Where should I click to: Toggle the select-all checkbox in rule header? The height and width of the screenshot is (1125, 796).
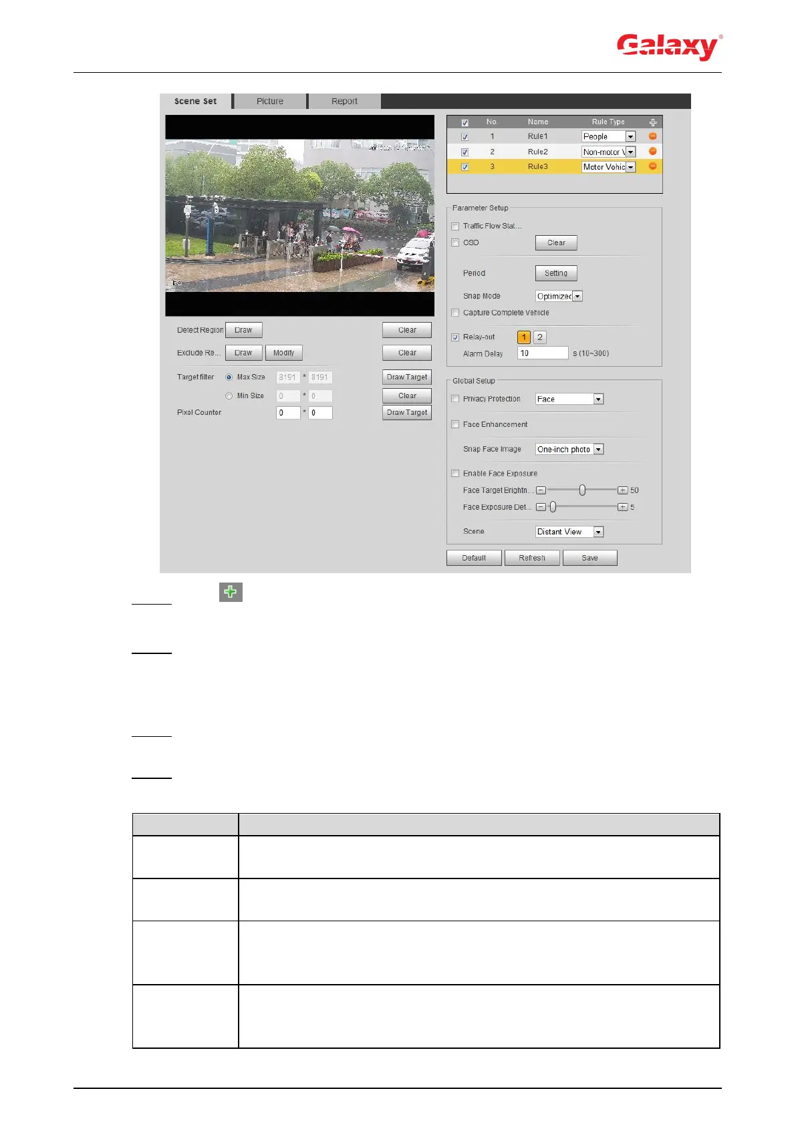(465, 122)
